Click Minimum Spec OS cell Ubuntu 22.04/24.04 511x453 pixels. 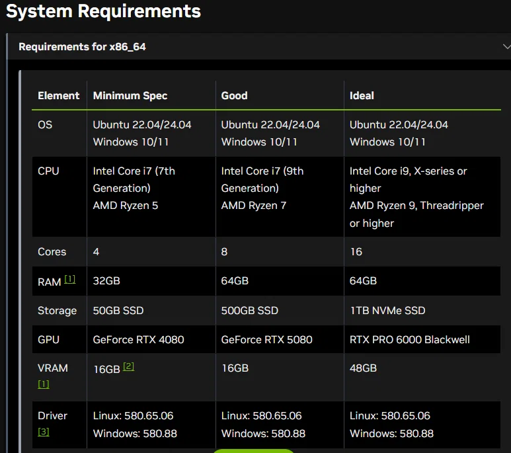(151, 134)
